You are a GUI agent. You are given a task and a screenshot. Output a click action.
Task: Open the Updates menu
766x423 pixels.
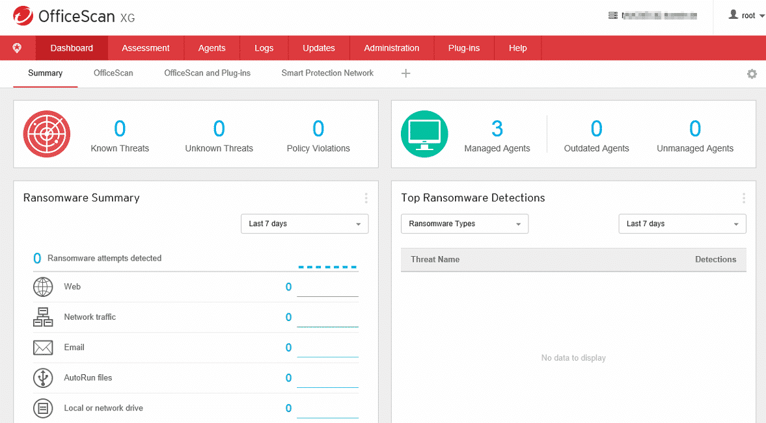[318, 48]
